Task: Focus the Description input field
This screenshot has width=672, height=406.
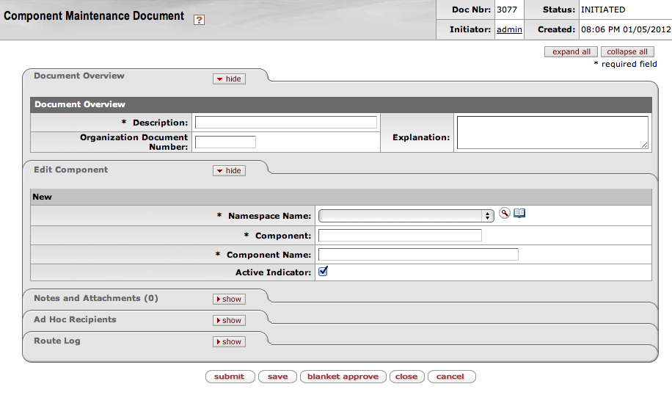Action: pyautogui.click(x=286, y=122)
